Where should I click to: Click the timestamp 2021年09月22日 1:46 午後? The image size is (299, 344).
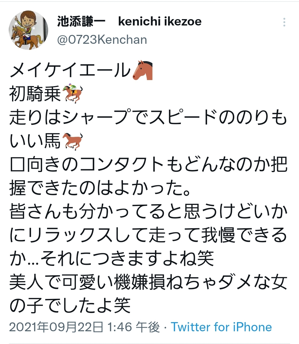[84, 327]
